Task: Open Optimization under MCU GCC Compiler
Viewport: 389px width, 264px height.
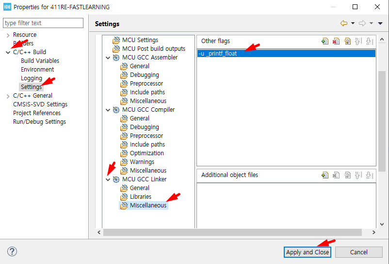Action: pyautogui.click(x=146, y=153)
